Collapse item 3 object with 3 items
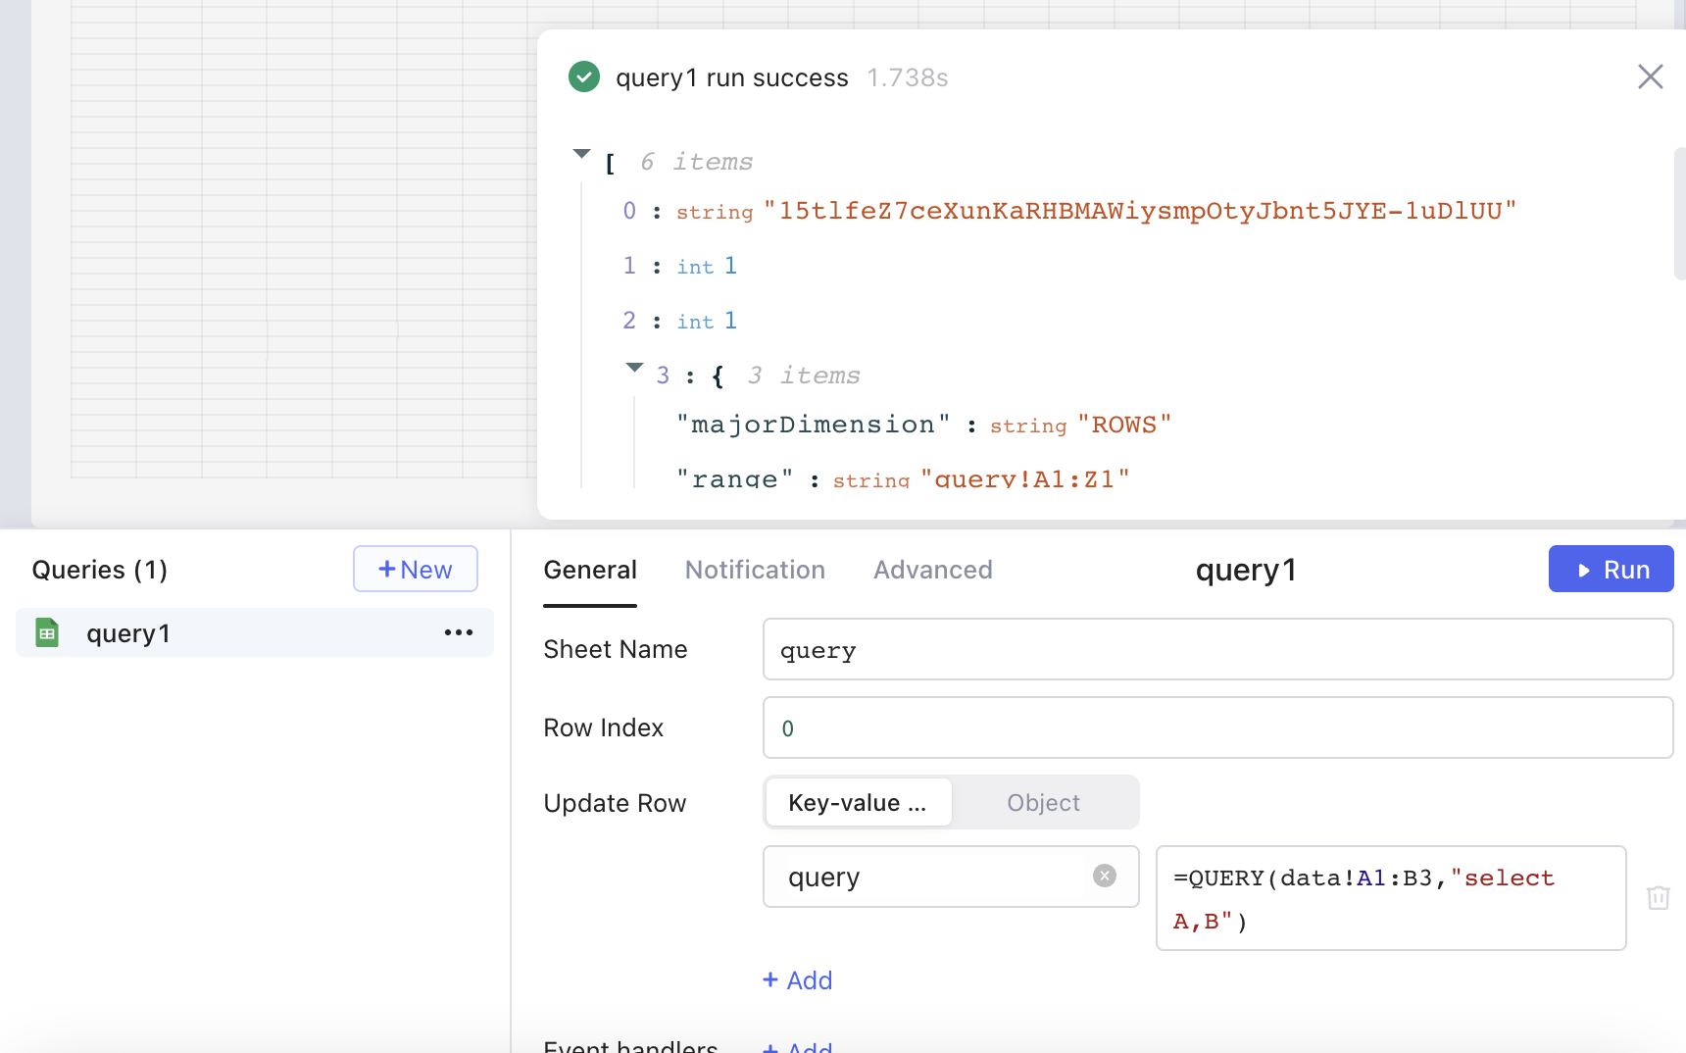 tap(635, 367)
